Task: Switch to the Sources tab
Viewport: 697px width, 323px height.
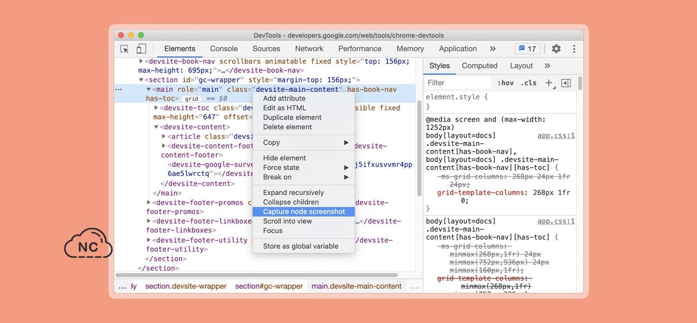Action: pyautogui.click(x=266, y=49)
